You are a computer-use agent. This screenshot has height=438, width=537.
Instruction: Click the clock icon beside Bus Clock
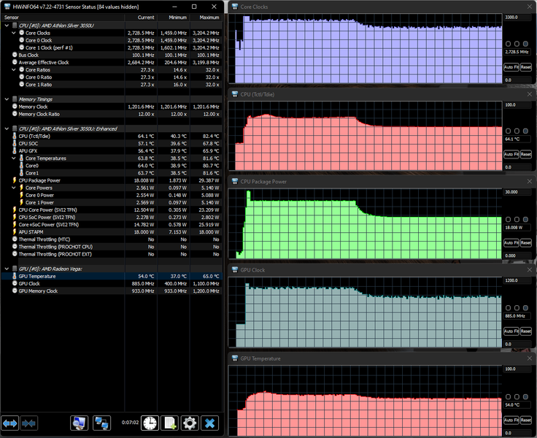15,55
